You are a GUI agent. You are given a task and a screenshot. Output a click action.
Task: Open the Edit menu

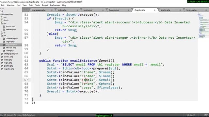click(3, 5)
